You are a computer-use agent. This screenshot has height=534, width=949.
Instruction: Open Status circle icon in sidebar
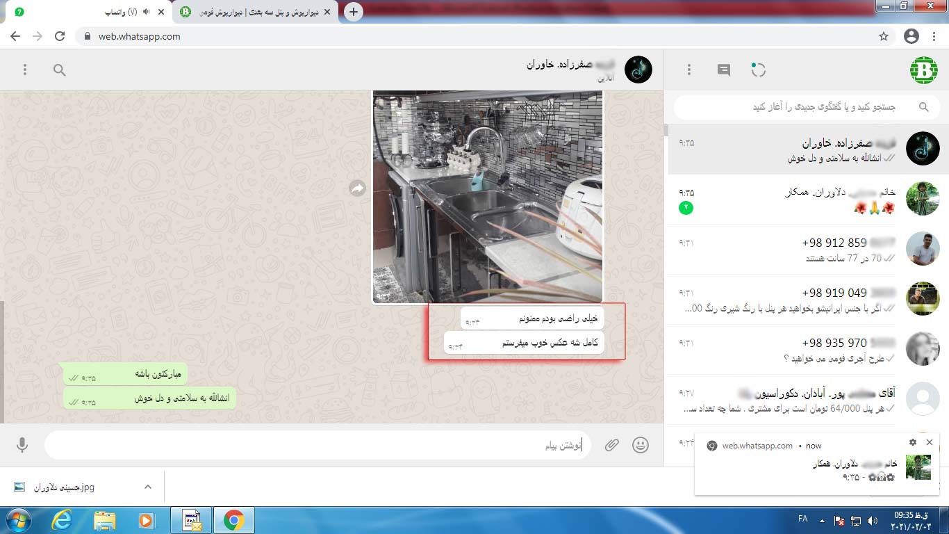point(758,70)
